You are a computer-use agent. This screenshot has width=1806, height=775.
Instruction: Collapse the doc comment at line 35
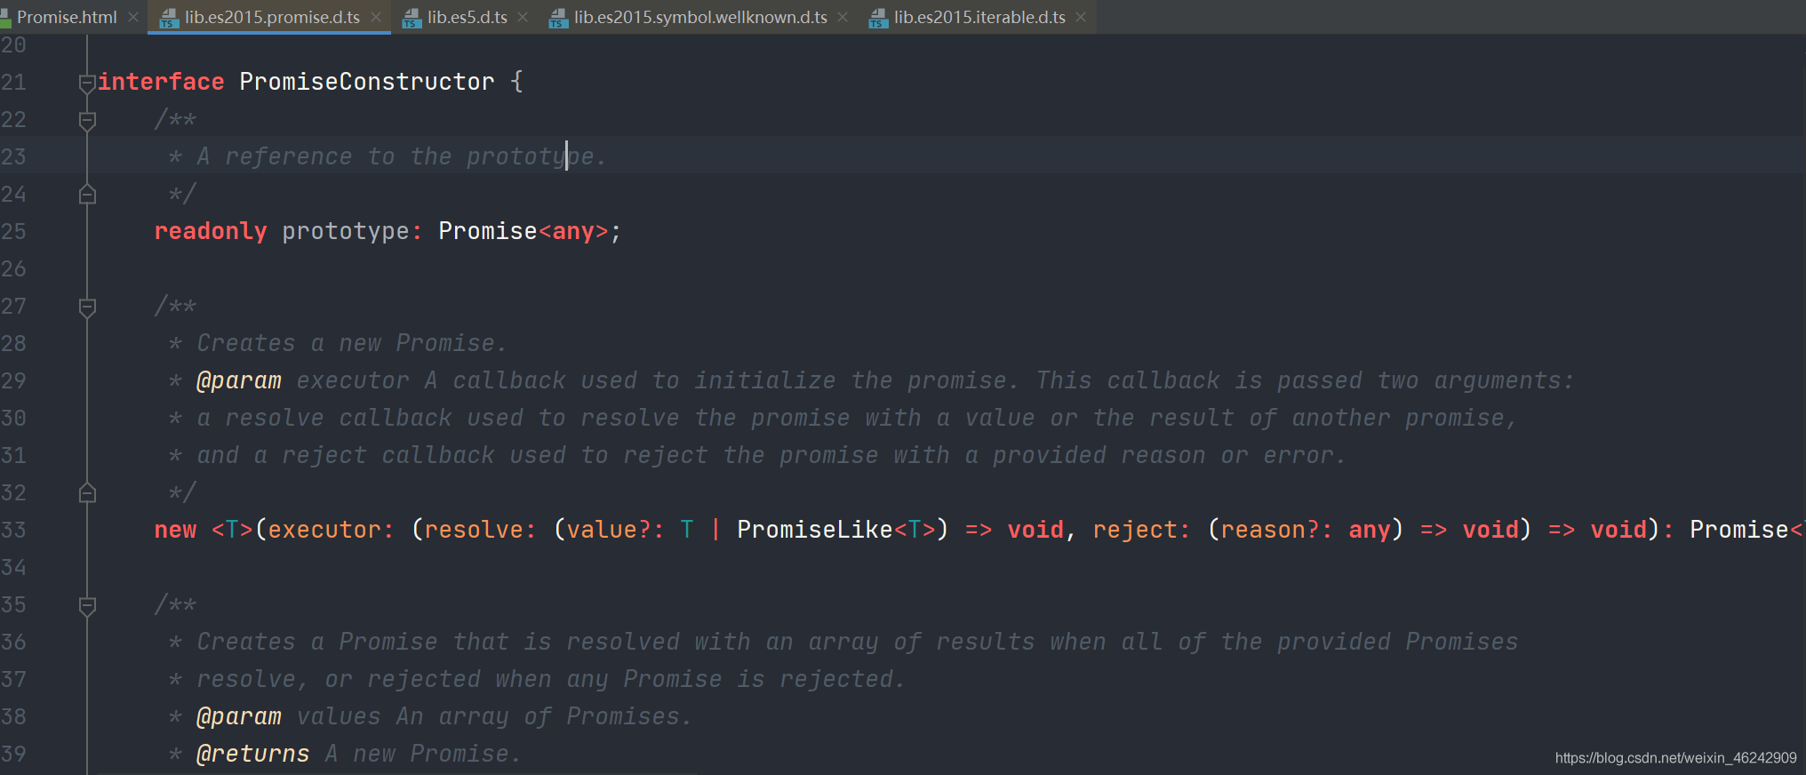click(x=87, y=605)
